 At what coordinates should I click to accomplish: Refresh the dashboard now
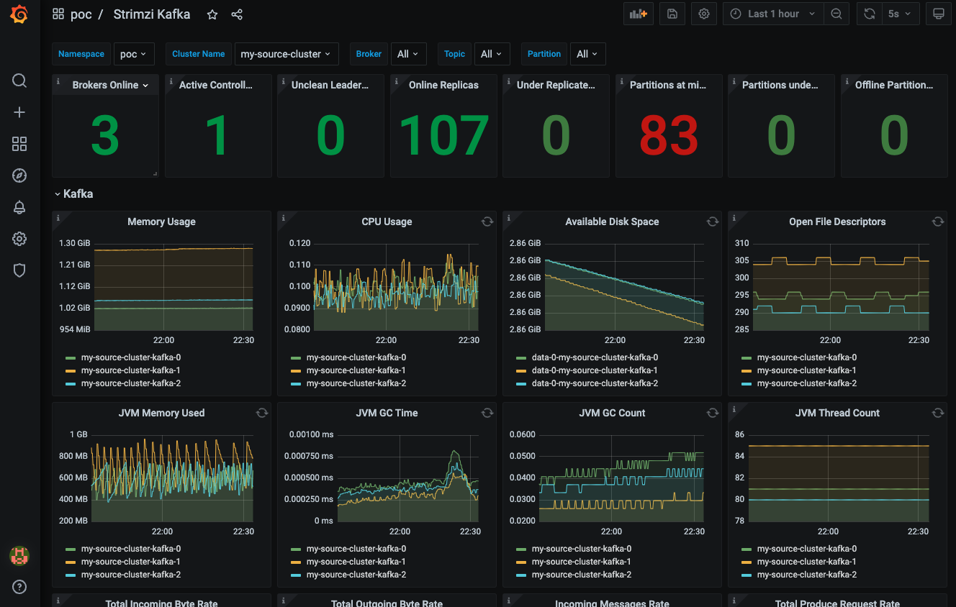[870, 14]
